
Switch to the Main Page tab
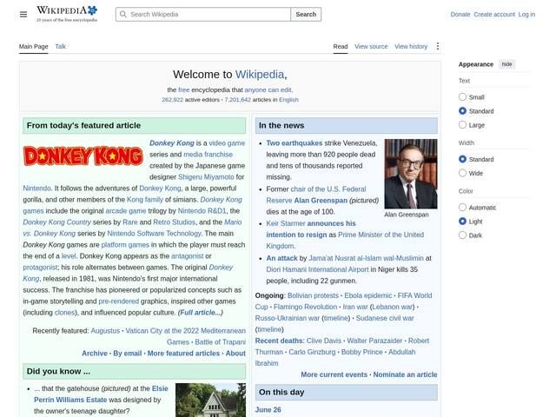(33, 46)
